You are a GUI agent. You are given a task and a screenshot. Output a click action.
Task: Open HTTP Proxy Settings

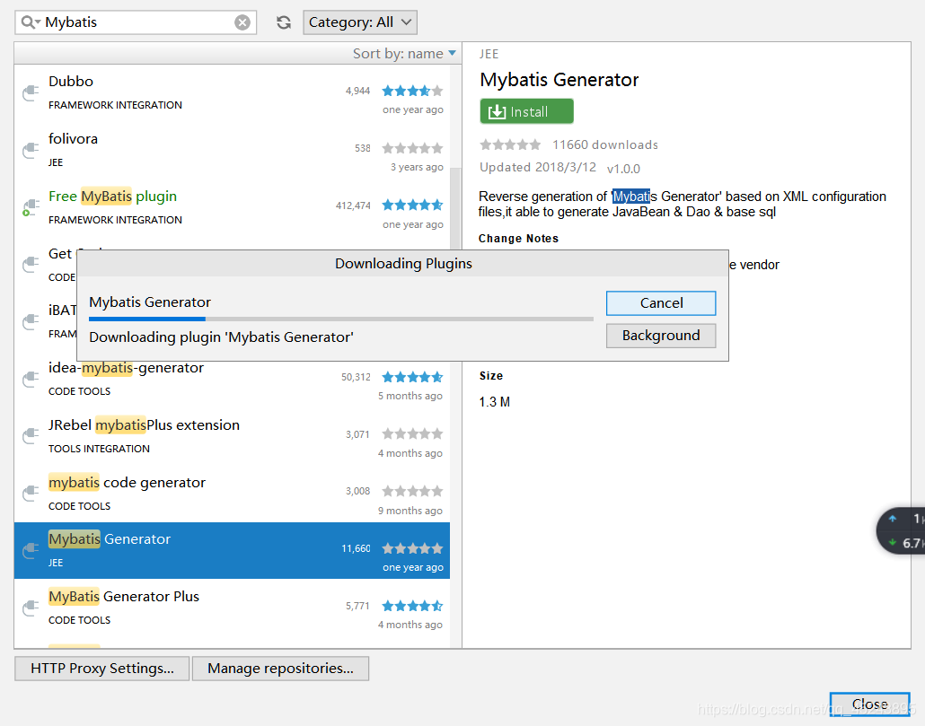102,669
